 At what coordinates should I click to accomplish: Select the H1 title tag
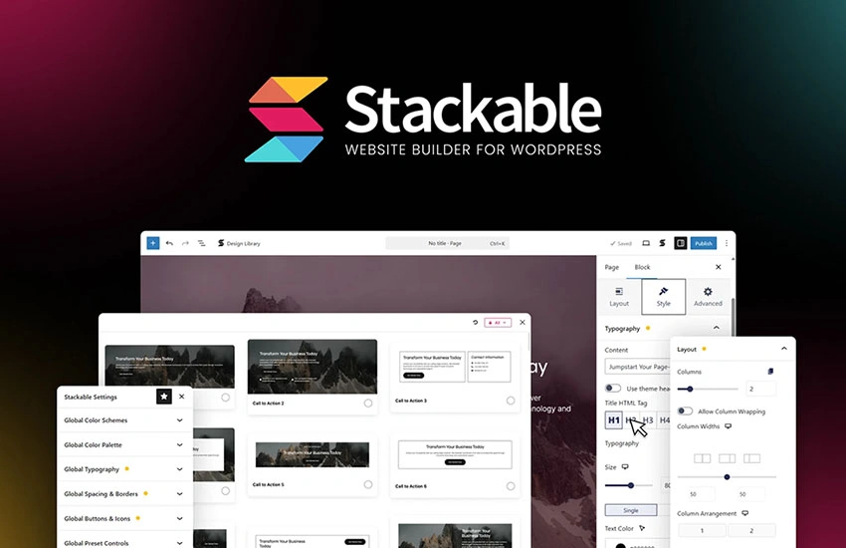click(x=614, y=420)
